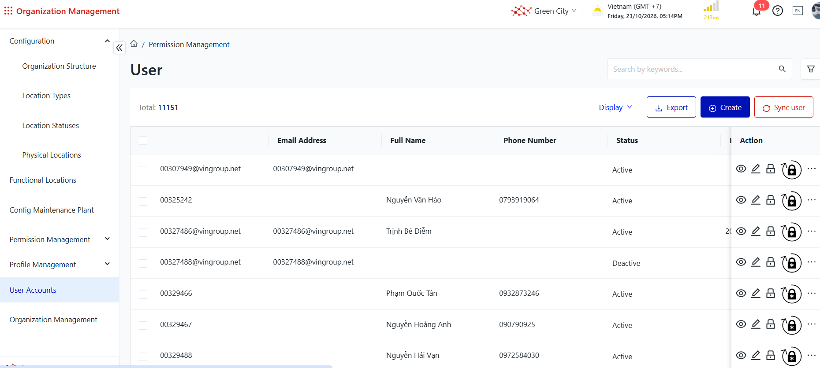Open the Display columns dropdown

[x=615, y=107]
